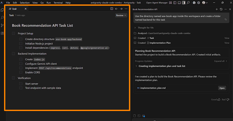Click the undo arrow on user message
Image resolution: width=233 pixels, height=121 pixels.
(x=226, y=20)
